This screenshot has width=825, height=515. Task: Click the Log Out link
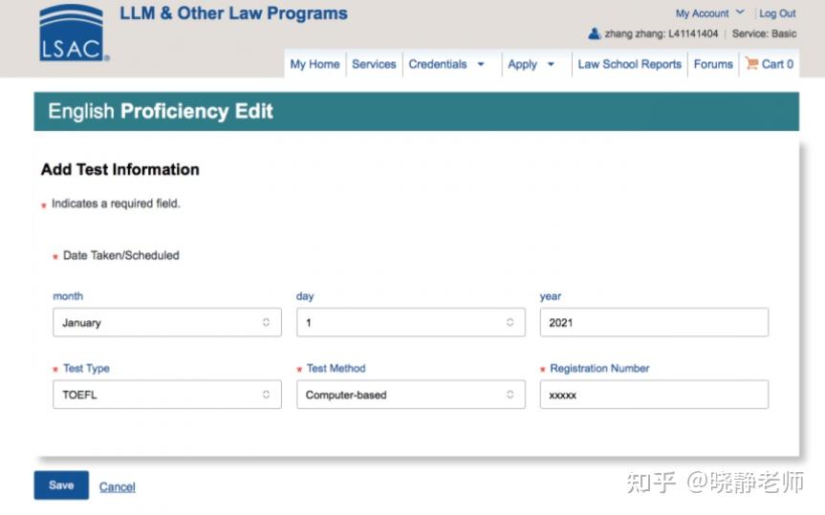[777, 13]
